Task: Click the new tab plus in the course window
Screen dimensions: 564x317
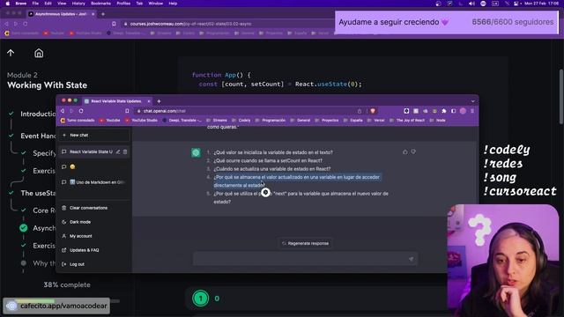Action: (103, 14)
